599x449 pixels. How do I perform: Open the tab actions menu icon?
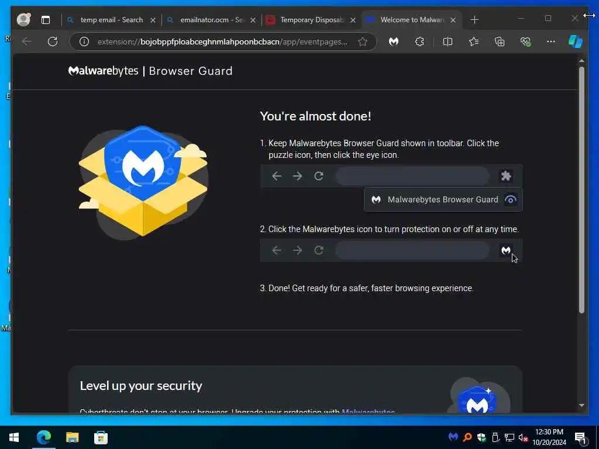[x=46, y=20]
